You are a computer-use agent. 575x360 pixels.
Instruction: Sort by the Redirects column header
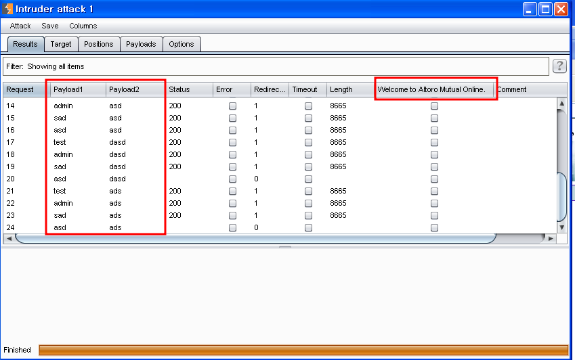point(270,90)
